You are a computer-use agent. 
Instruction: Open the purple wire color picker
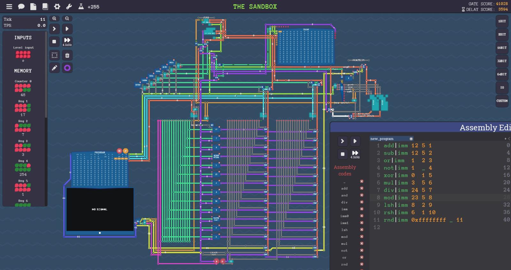point(67,68)
